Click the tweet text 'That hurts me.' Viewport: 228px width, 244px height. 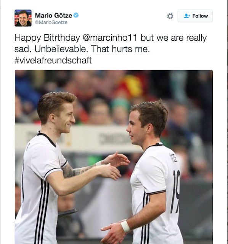click(x=120, y=49)
